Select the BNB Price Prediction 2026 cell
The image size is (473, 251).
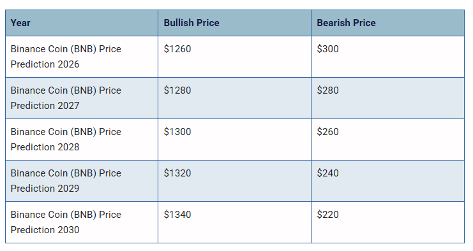point(82,57)
